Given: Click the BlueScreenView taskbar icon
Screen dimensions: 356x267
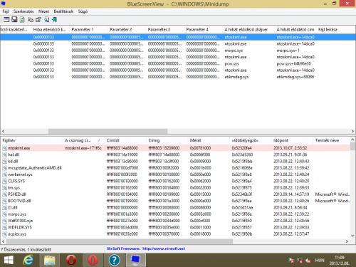Looking at the screenshot, I should point(135,260).
